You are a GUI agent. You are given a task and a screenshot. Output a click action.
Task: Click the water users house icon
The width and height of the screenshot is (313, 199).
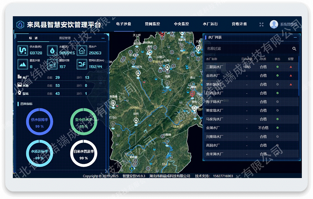tap(82, 51)
